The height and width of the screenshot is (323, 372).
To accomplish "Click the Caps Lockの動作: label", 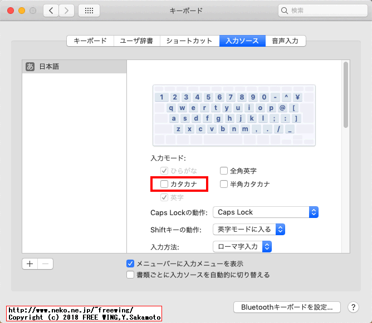I will tap(179, 212).
